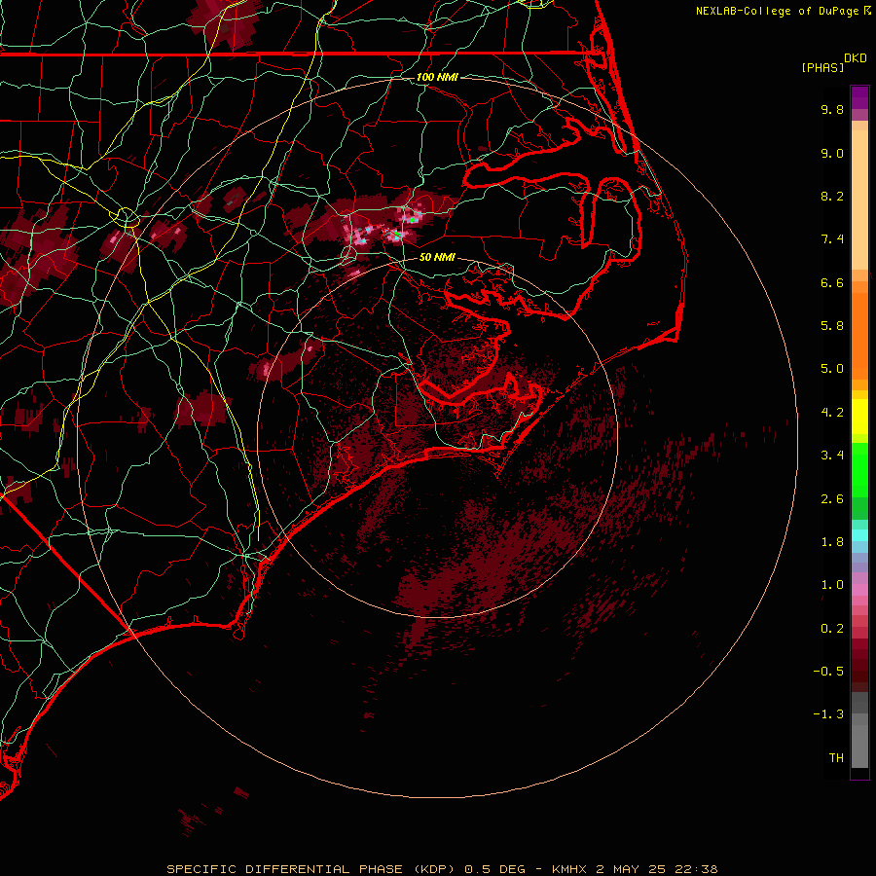876x876 pixels.
Task: Click the -0.5 value on the color scale
Action: (828, 672)
